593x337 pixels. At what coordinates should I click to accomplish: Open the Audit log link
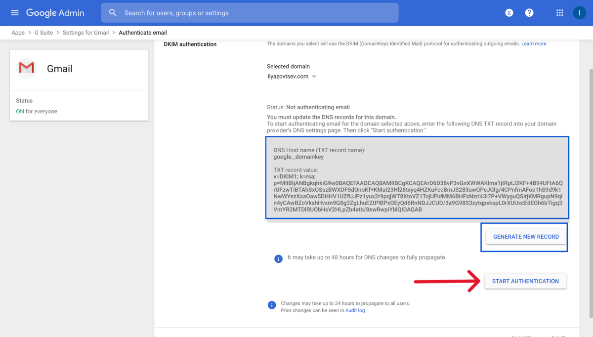point(355,310)
